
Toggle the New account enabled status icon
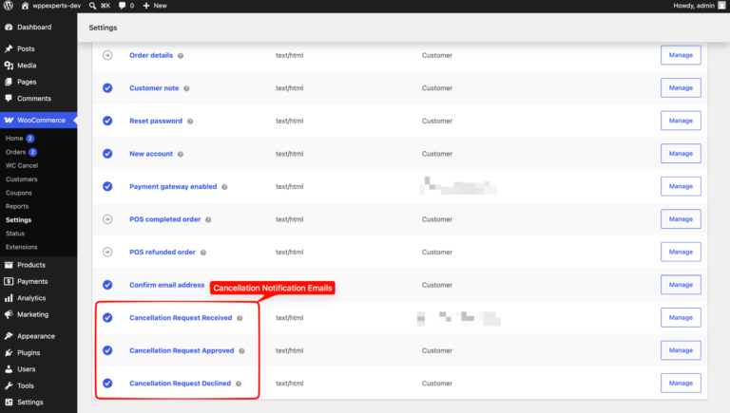pyautogui.click(x=107, y=154)
